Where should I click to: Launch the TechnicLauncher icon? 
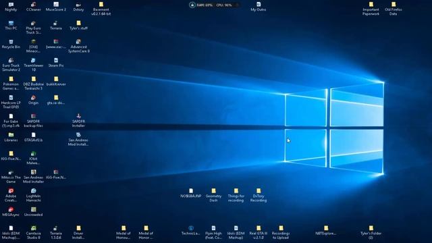coord(191,231)
